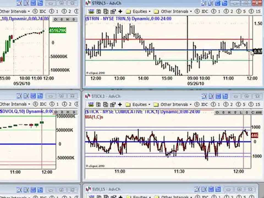Open Equities dropdown in the $TRIN toolbar
This screenshot has width=264, height=198.
(138, 12)
